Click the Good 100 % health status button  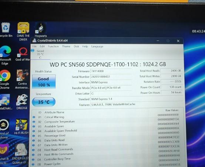(x=44, y=82)
